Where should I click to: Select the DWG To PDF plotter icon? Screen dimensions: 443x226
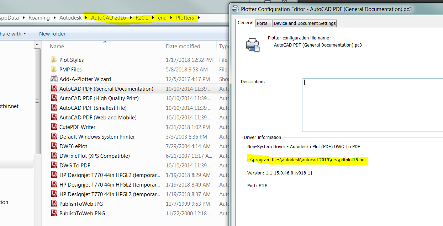tap(54, 165)
